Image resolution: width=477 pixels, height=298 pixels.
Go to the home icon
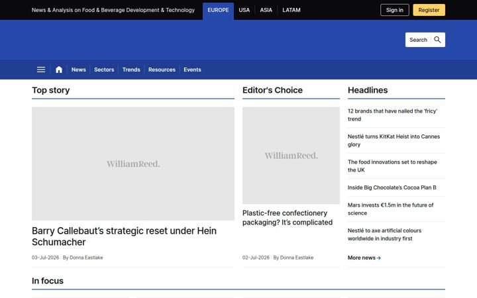59,70
